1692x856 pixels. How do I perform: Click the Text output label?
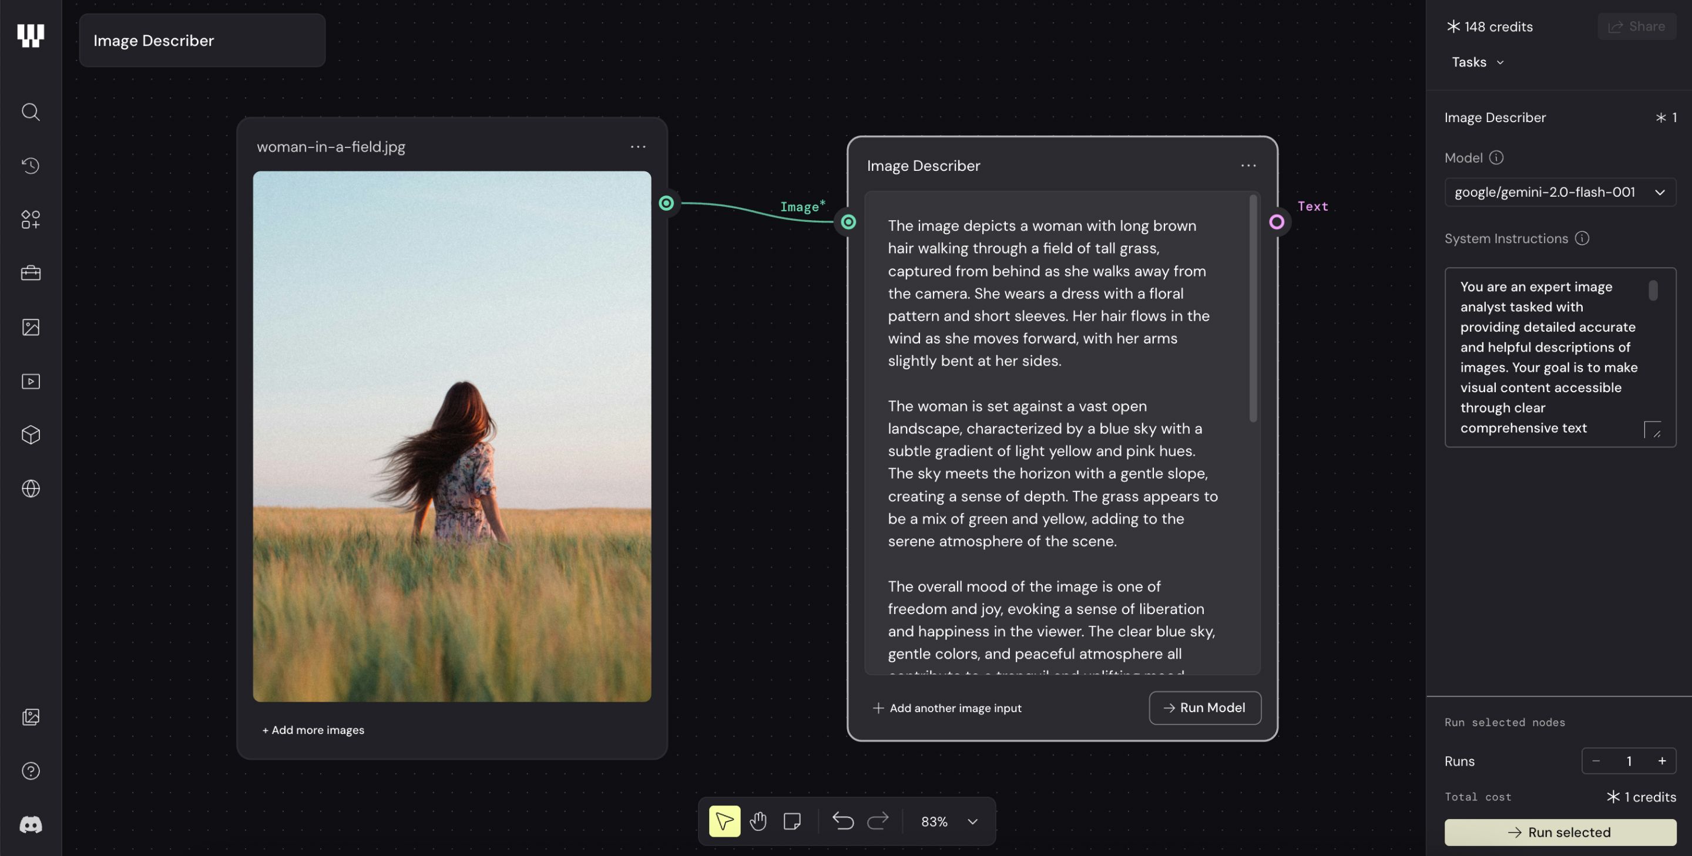tap(1313, 206)
